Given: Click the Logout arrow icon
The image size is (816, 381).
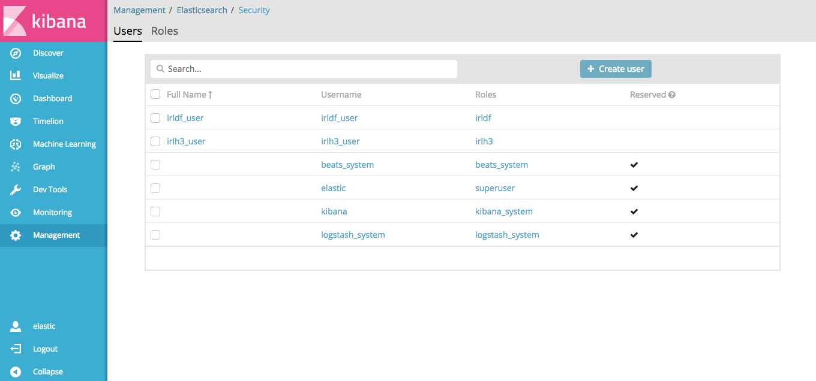Looking at the screenshot, I should 16,349.
